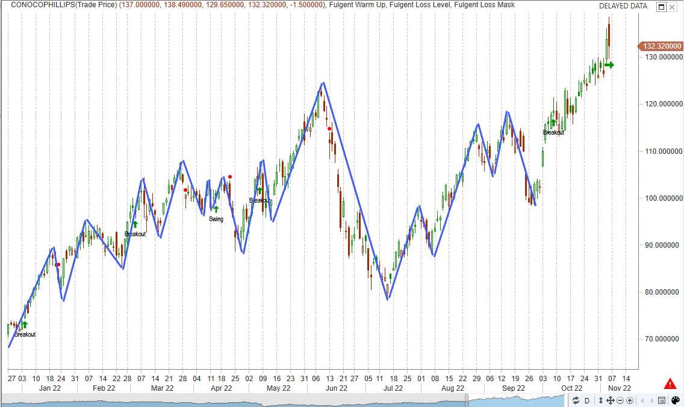Click the refresh chart data icon
The height and width of the screenshot is (407, 684).
576,400
